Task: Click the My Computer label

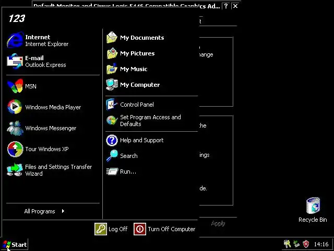Action: coord(140,85)
